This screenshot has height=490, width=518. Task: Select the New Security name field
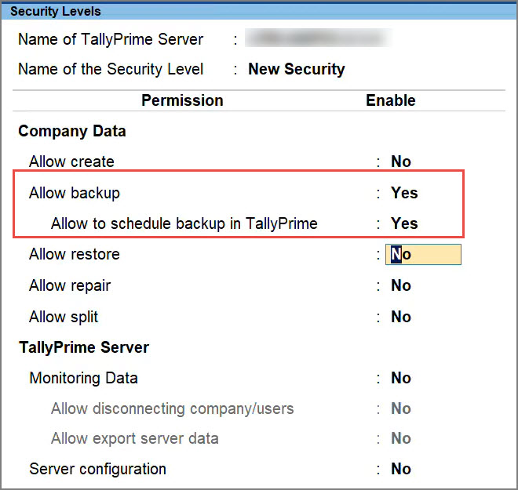(x=297, y=69)
